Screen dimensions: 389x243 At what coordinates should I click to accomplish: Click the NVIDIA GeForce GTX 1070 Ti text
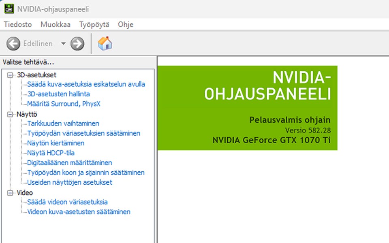[x=271, y=140]
